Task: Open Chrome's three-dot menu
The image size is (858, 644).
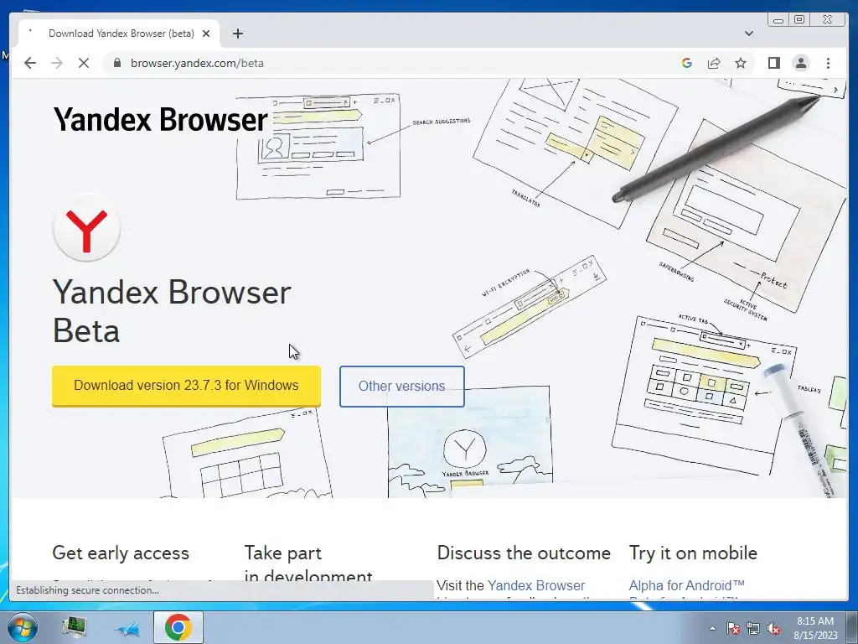Action: (x=828, y=63)
